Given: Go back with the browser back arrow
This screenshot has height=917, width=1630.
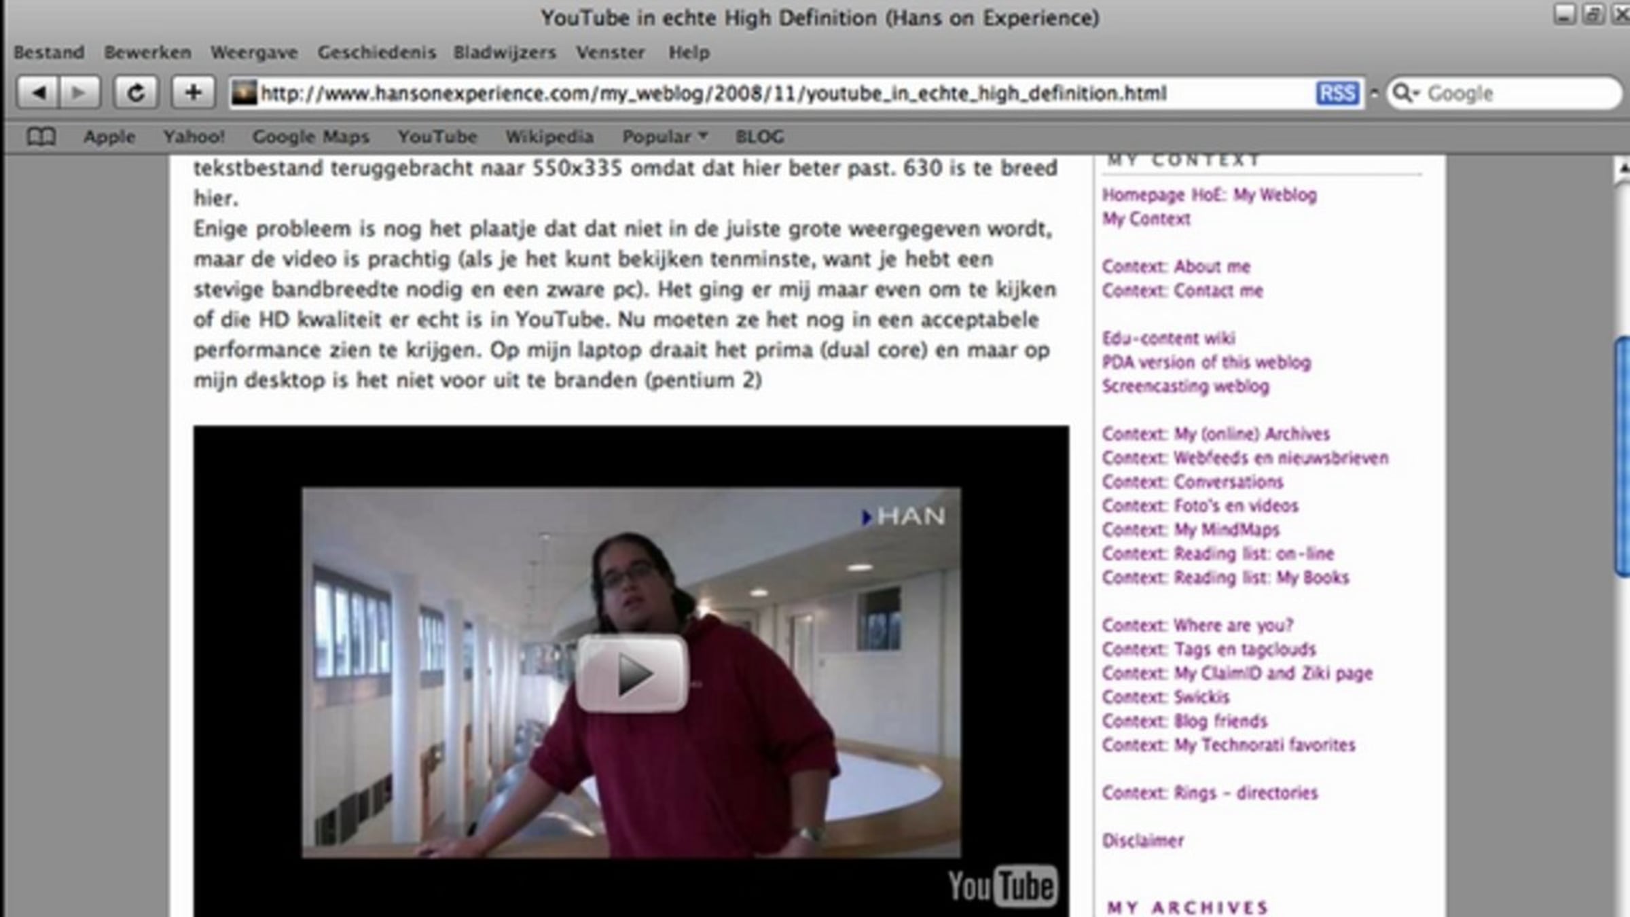Looking at the screenshot, I should point(38,92).
